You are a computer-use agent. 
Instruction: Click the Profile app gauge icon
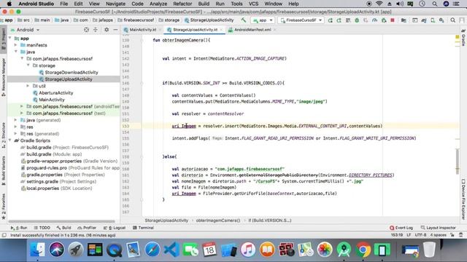coord(374,20)
